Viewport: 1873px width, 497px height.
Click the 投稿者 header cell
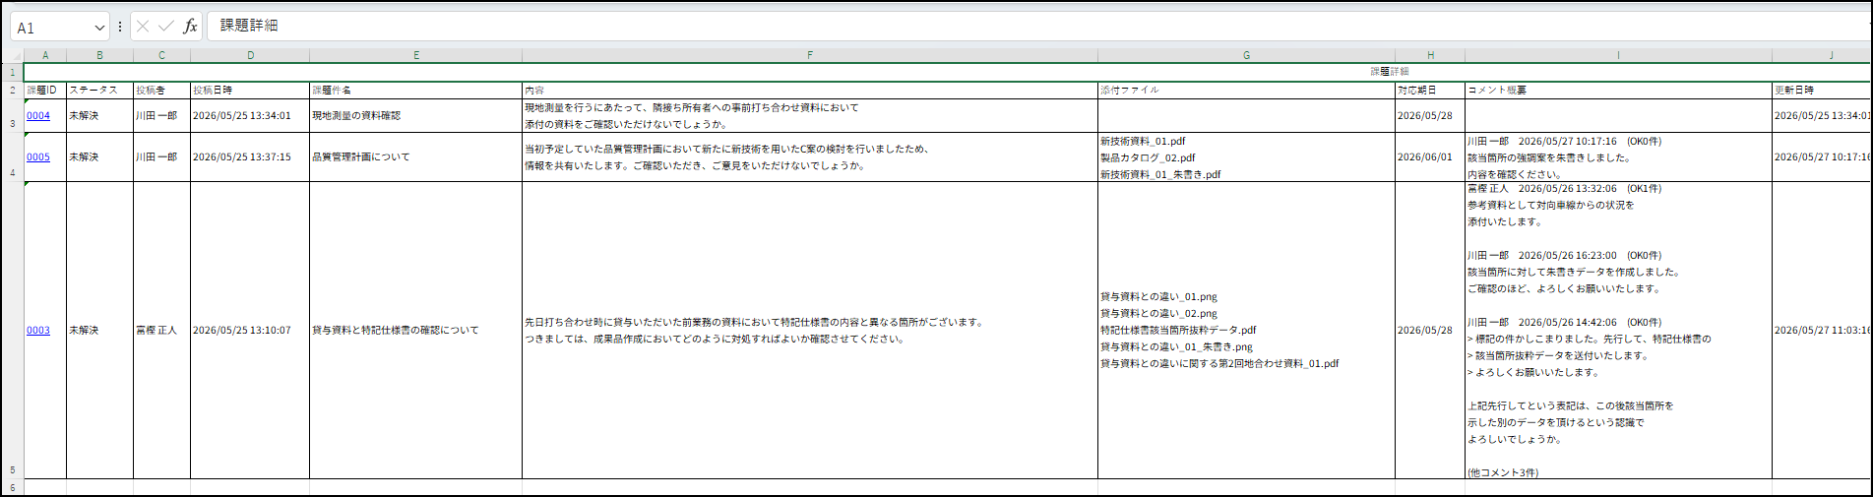pyautogui.click(x=162, y=91)
